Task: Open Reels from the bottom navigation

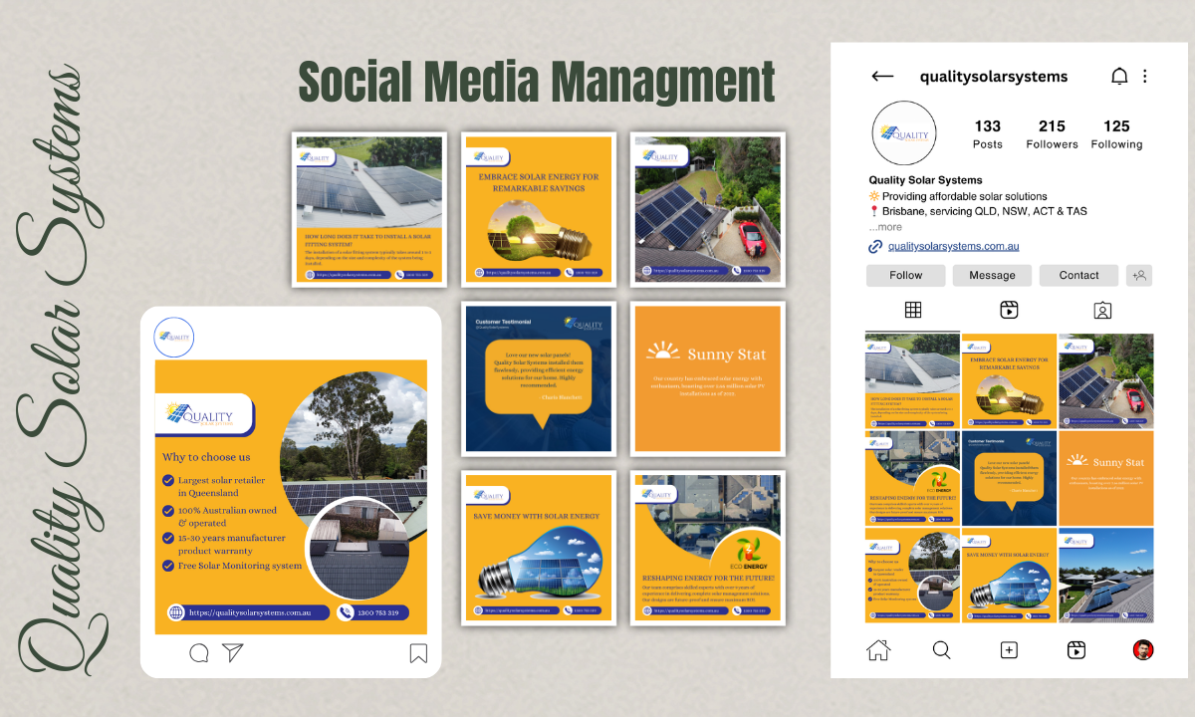Action: [1075, 649]
